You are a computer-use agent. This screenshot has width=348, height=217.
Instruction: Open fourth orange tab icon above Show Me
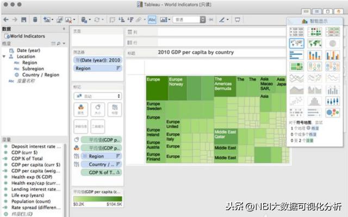pos(338,11)
